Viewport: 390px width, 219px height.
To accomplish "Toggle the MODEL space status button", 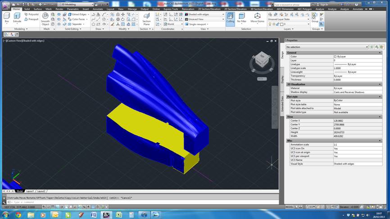I will point(289,207).
